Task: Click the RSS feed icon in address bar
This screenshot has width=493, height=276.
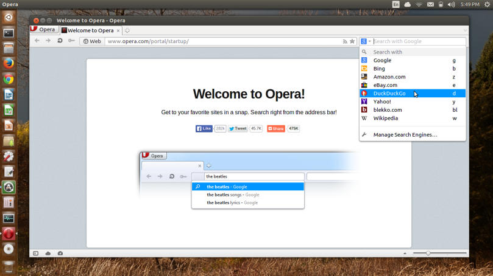Action: pyautogui.click(x=345, y=41)
